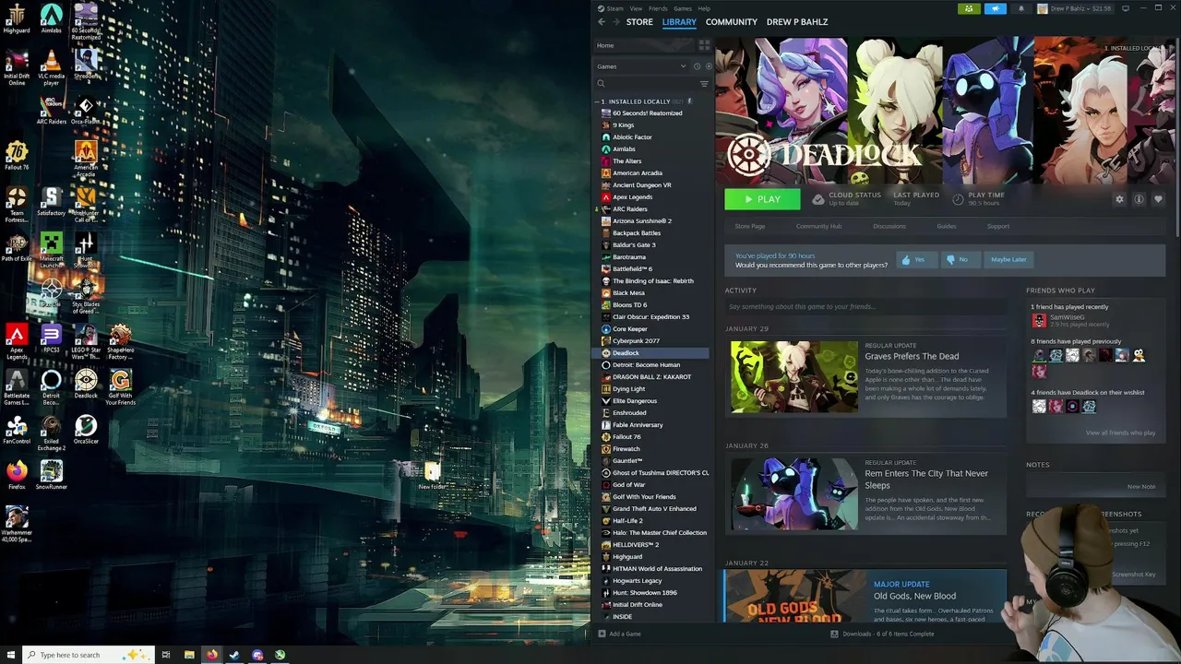
Task: Click the green PLAY button
Action: click(x=762, y=199)
